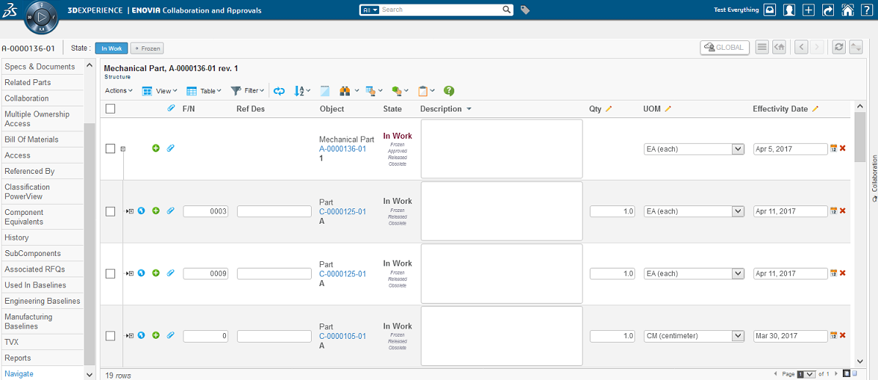The height and width of the screenshot is (380, 878).
Task: Click the user profile icon in the header
Action: [x=789, y=10]
